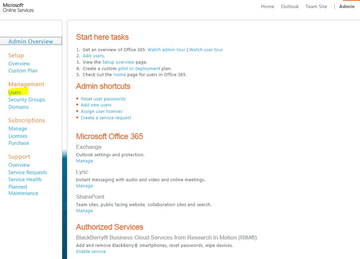Screen dimensions: 360x259
Task: Open Domains under Management
Action: (x=19, y=107)
